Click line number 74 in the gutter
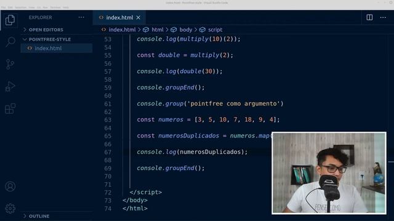 tap(108, 209)
